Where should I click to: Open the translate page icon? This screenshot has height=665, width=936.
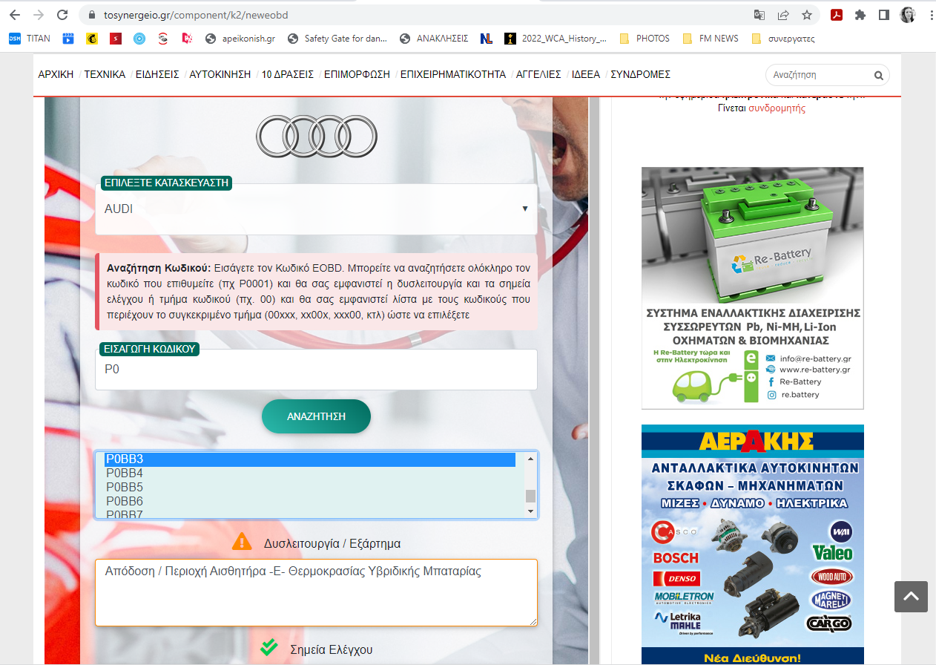pos(759,15)
